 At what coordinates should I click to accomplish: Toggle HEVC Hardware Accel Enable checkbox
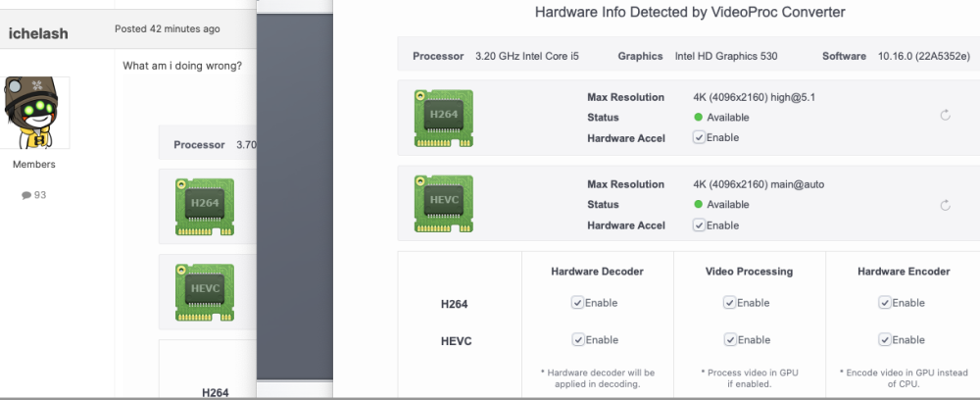coord(699,225)
